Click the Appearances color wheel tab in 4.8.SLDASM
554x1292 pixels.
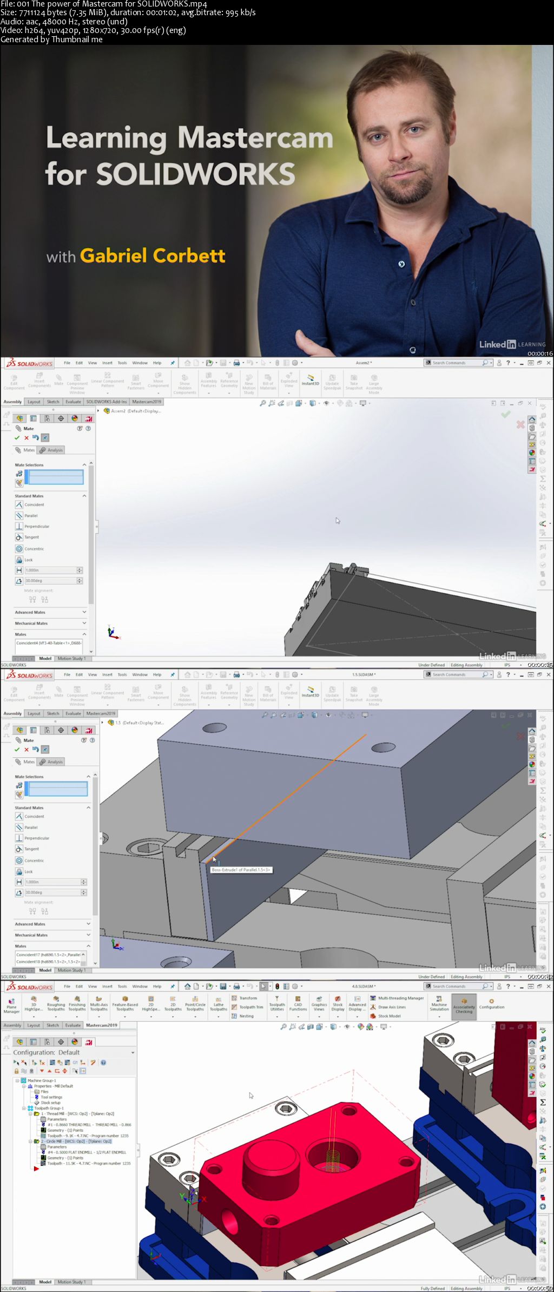[x=74, y=1042]
